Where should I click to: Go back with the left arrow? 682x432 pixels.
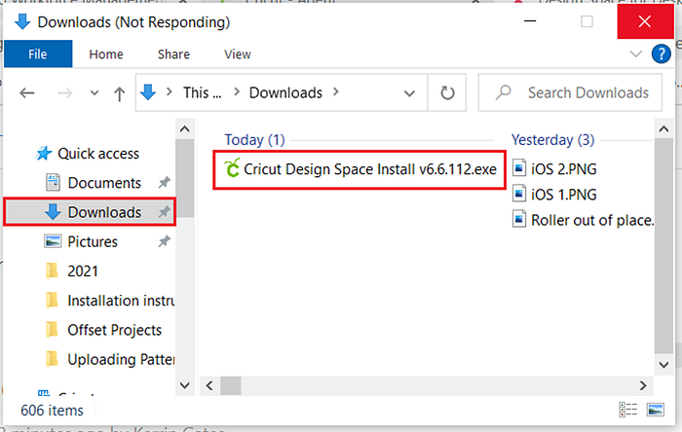tap(27, 92)
